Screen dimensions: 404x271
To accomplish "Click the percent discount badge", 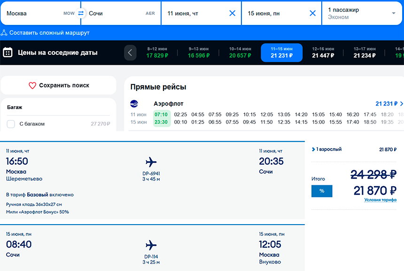I will click(322, 191).
